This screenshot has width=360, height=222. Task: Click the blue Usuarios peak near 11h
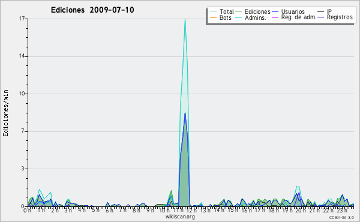(x=185, y=113)
